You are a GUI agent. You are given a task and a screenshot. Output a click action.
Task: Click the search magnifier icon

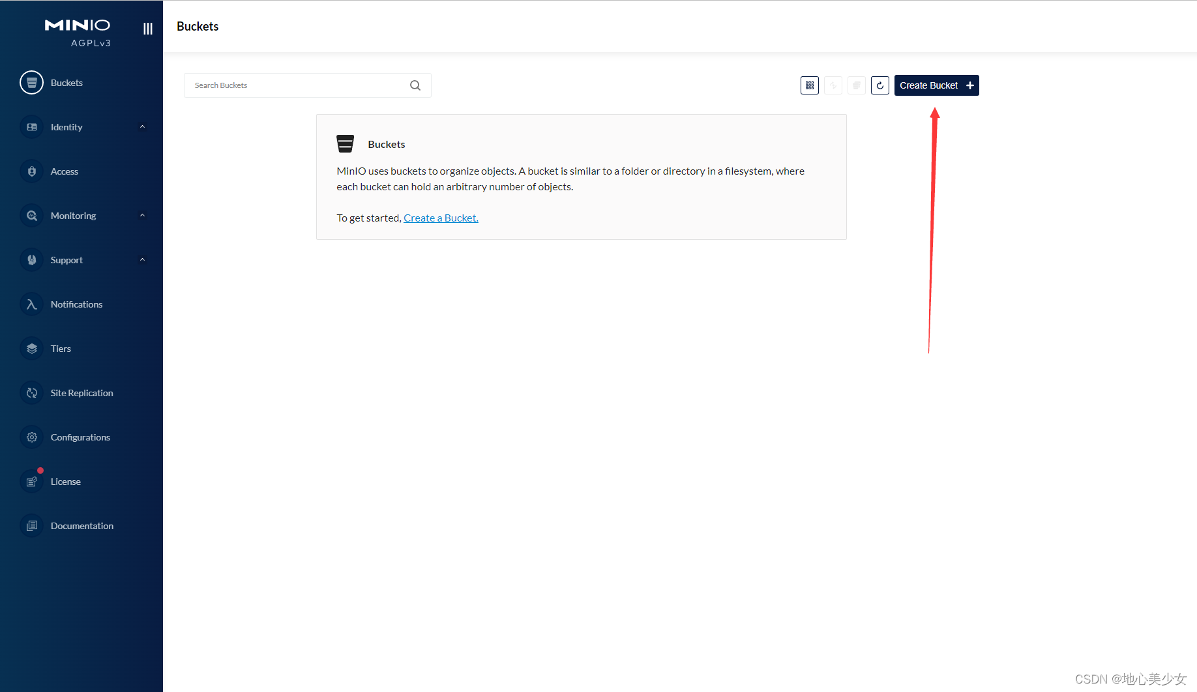tap(415, 85)
